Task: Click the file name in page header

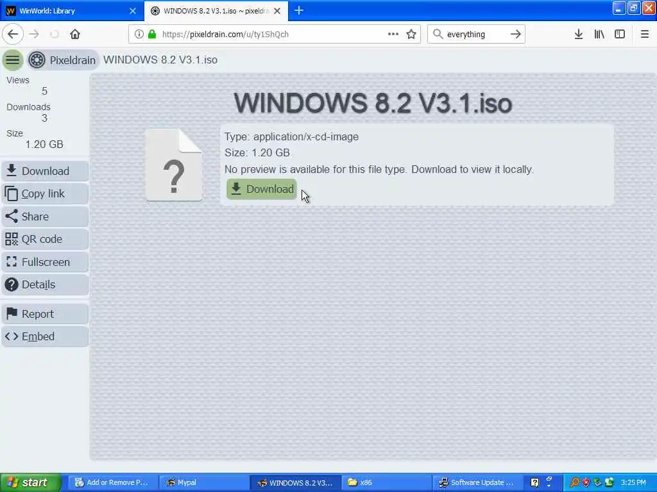Action: click(160, 60)
